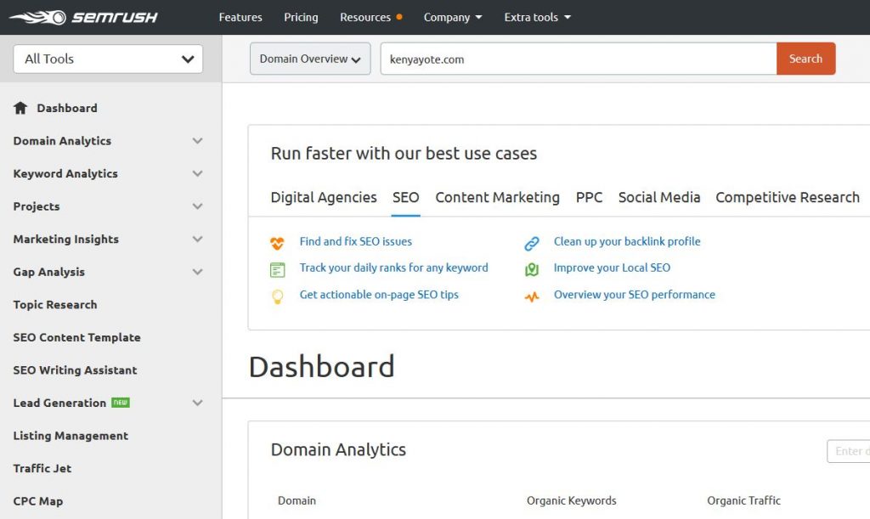
Task: Open Find and fix SEO issues link
Action: click(x=356, y=242)
